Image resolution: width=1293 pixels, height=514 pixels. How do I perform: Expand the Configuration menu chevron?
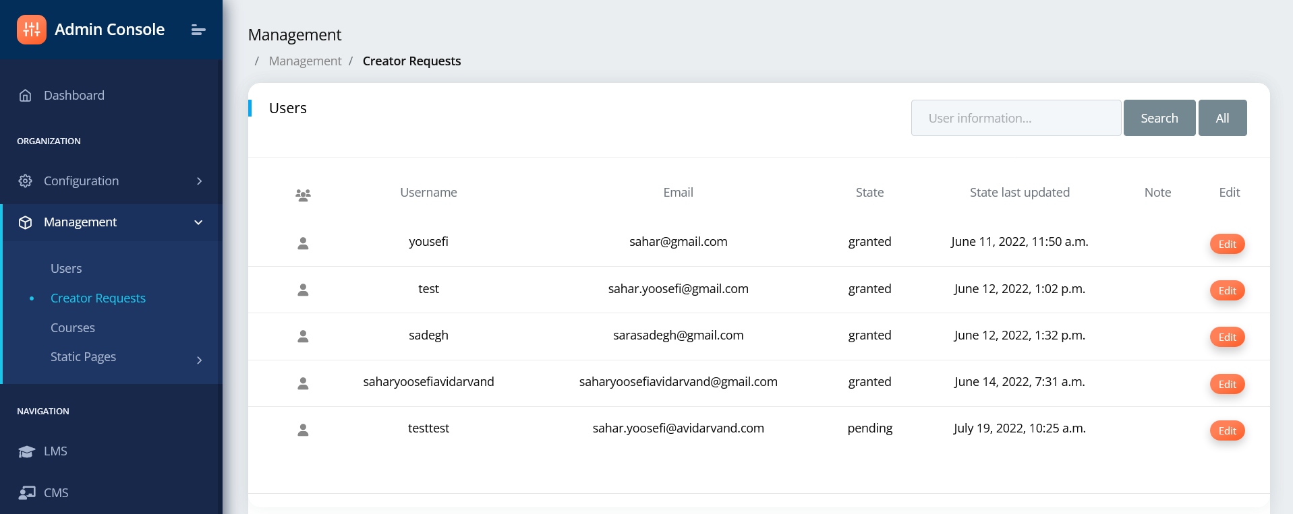pos(199,181)
